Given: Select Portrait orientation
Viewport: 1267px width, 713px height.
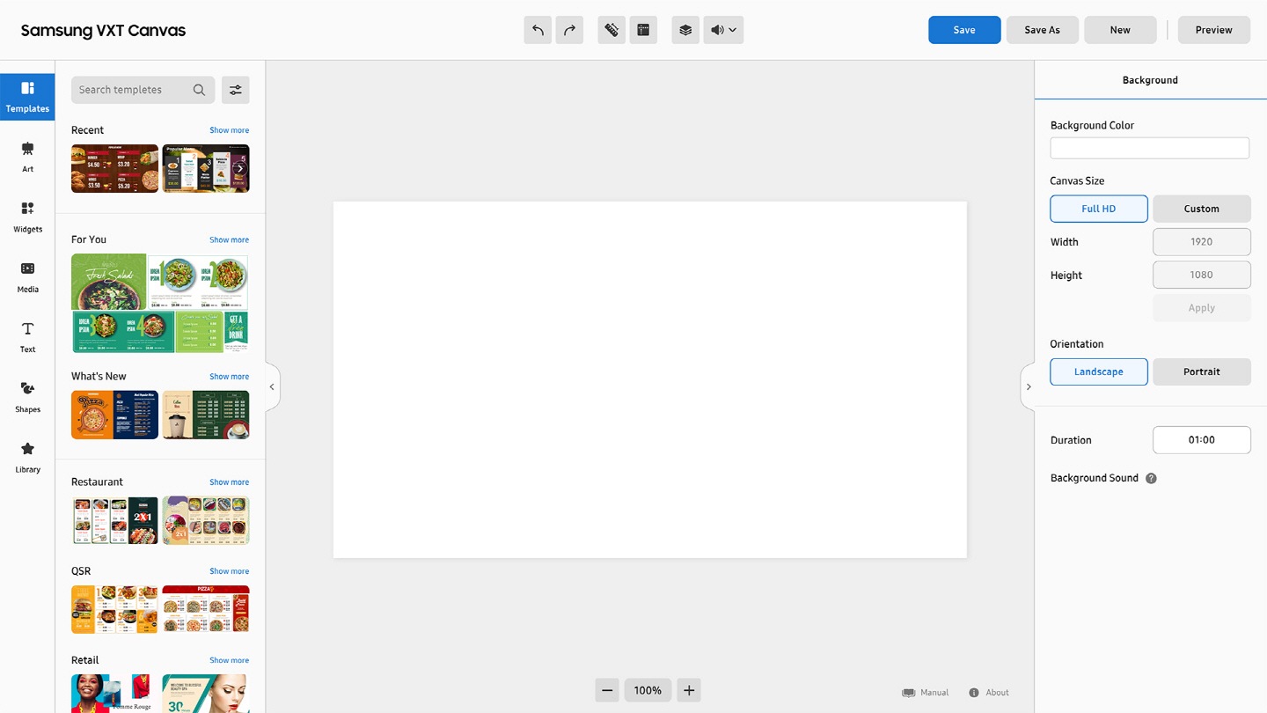Looking at the screenshot, I should 1201,371.
